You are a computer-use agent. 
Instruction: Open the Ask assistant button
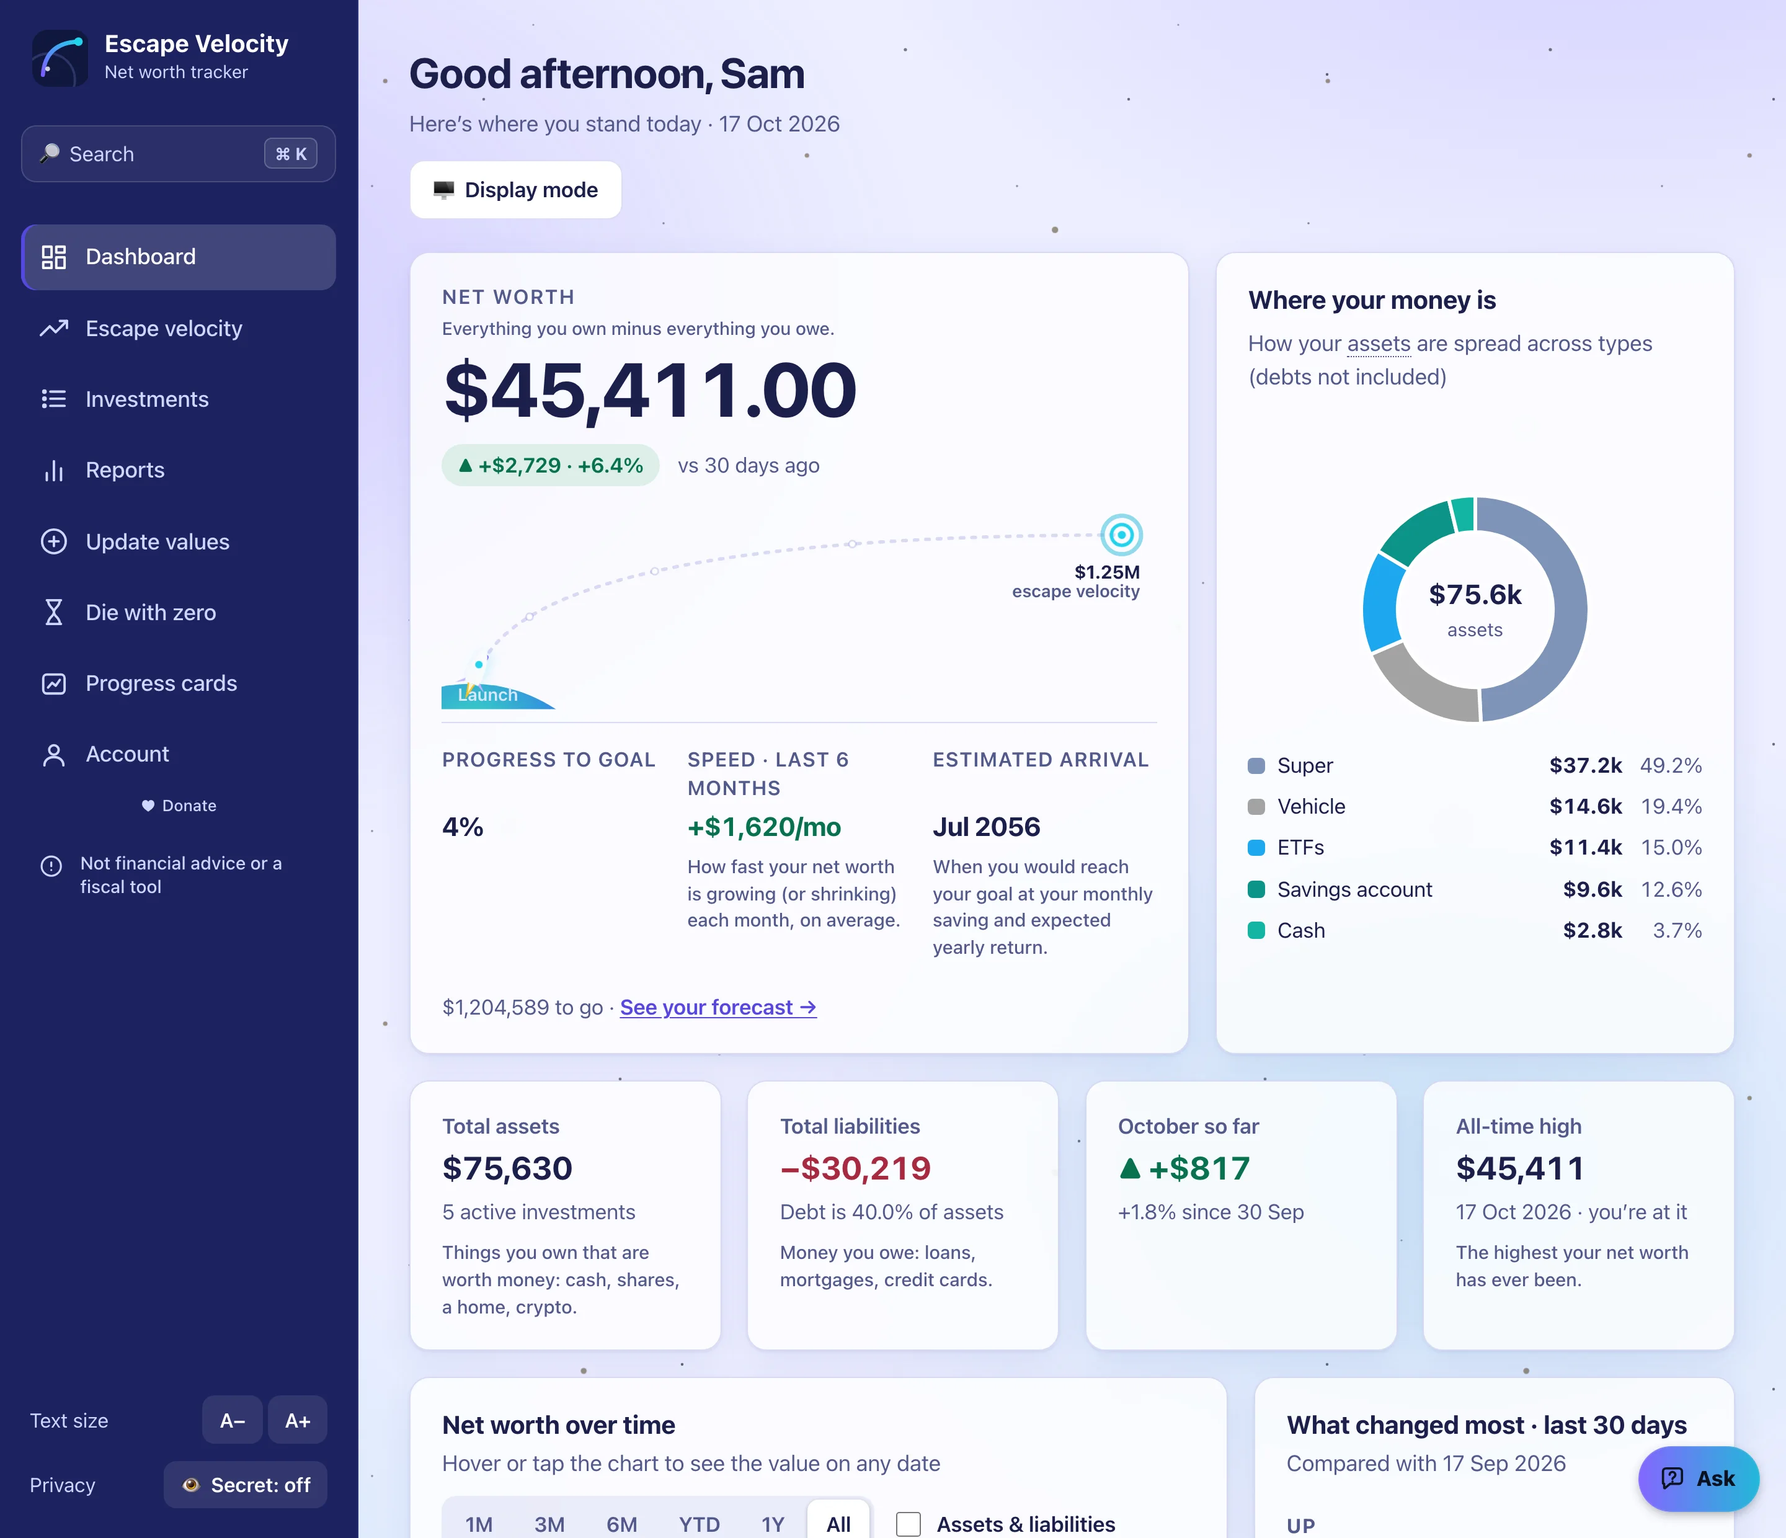(1698, 1478)
